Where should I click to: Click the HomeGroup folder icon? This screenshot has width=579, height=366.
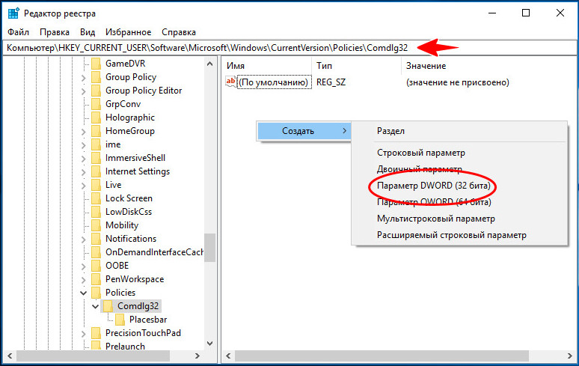96,131
